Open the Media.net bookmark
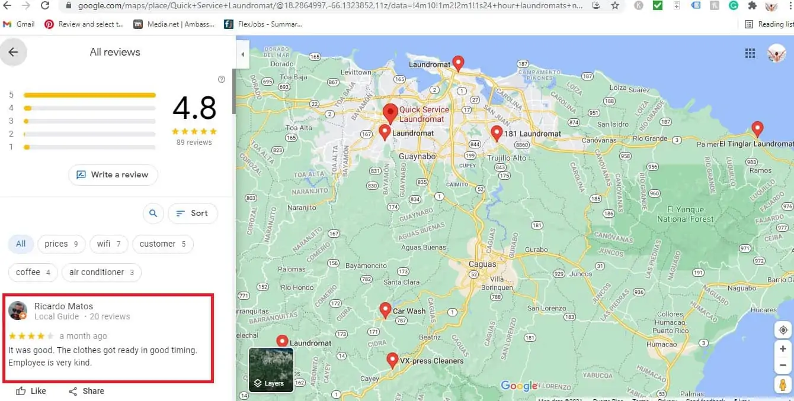Viewport: 794px width, 401px height. 174,24
